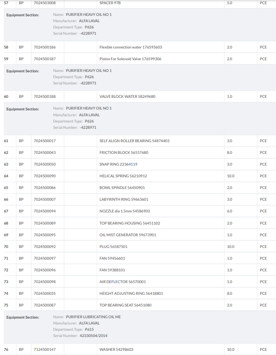Select WASHER 54298603 description
This screenshot has height=355, width=276.
coord(116,350)
